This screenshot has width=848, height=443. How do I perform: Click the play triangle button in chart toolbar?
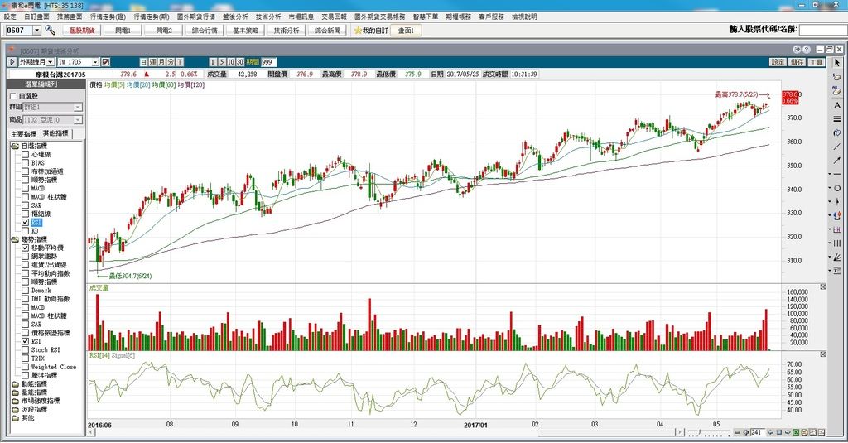[12, 62]
